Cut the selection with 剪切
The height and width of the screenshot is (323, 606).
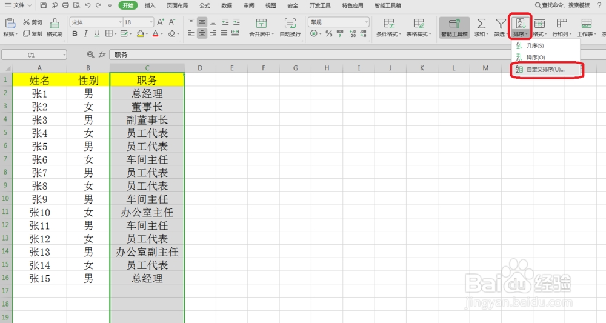click(33, 22)
